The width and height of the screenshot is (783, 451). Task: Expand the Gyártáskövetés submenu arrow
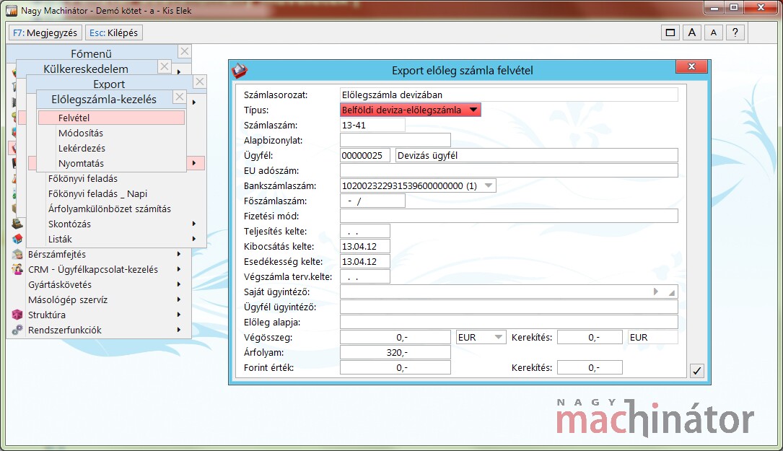click(x=179, y=284)
